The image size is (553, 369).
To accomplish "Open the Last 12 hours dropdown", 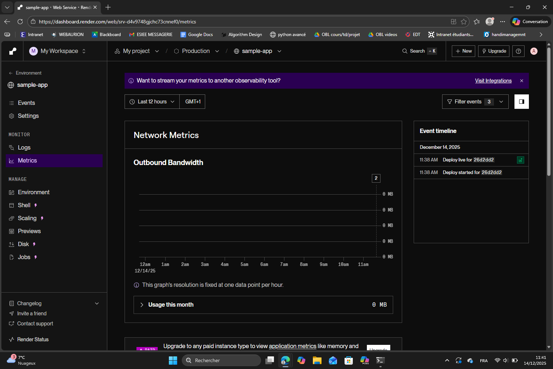I will (152, 102).
